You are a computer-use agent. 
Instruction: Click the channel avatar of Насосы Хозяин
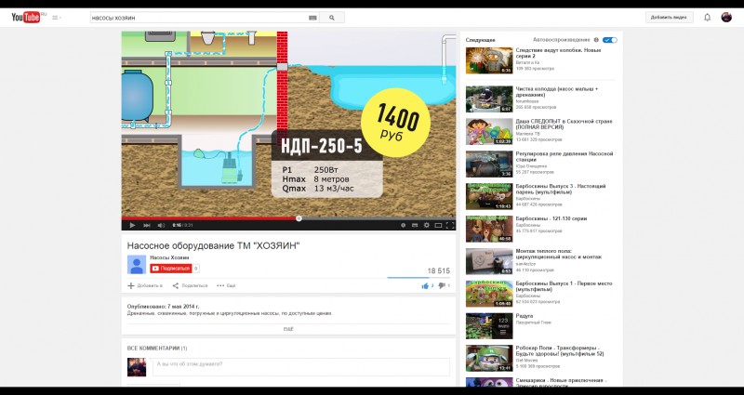pyautogui.click(x=137, y=265)
